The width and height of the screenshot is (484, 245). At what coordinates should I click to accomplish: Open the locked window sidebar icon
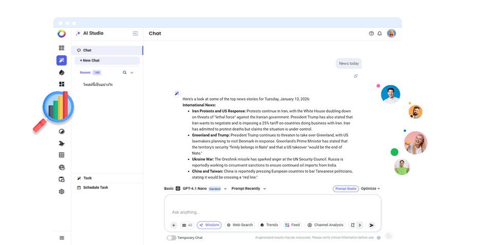click(62, 179)
